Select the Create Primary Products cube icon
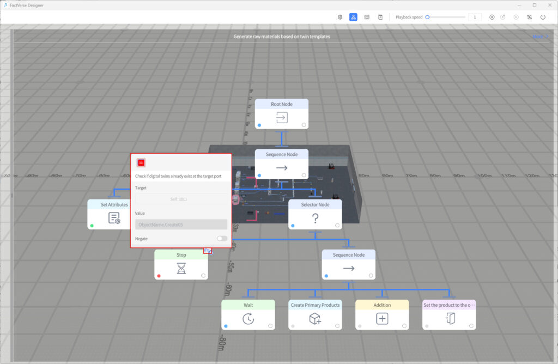 click(316, 318)
